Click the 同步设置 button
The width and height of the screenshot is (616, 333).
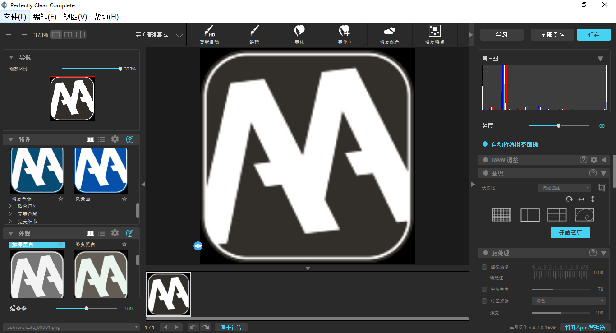[x=231, y=328]
